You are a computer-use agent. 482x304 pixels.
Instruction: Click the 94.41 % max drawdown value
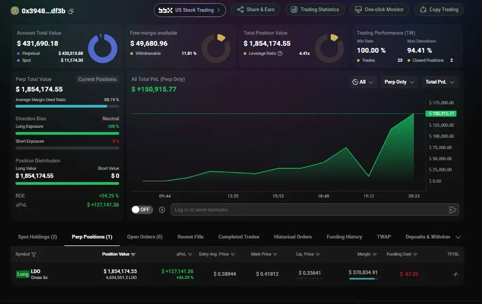click(x=419, y=50)
